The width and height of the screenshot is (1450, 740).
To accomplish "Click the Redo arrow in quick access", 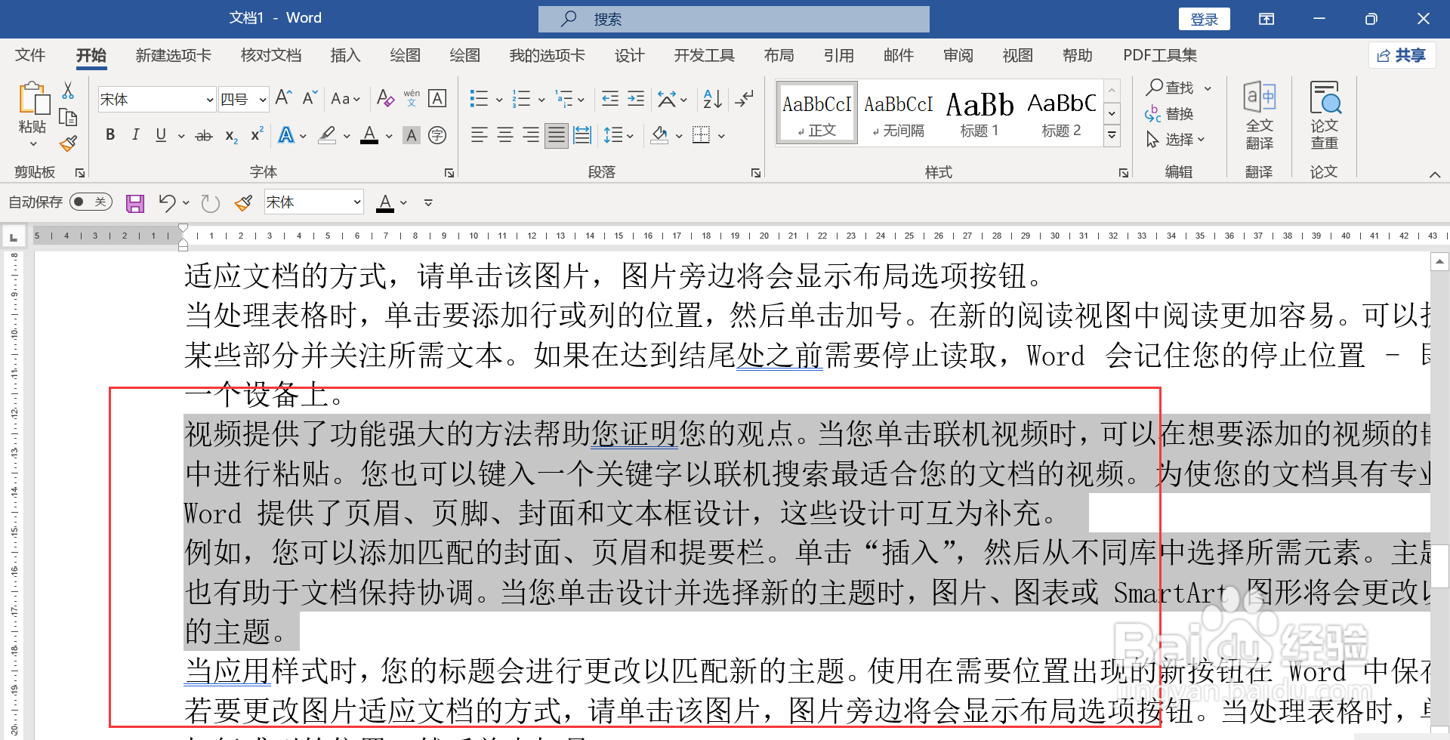I will (x=211, y=203).
